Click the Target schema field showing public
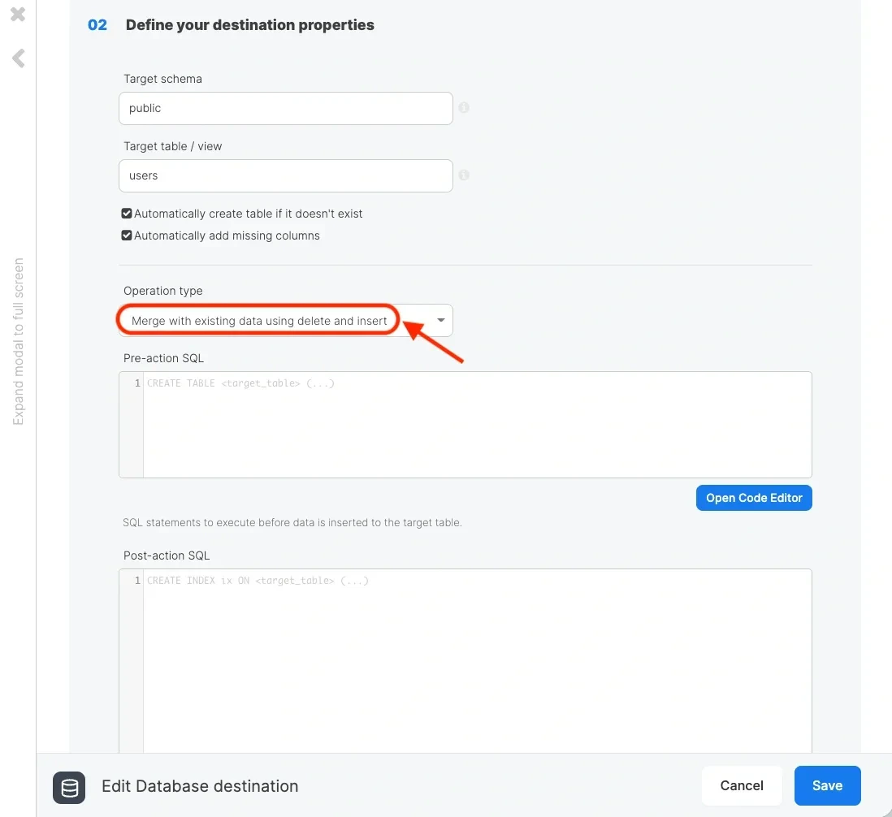 (x=285, y=107)
